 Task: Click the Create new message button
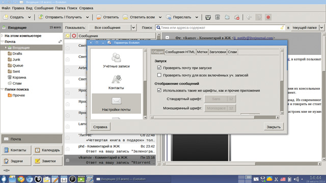click(x=14, y=17)
